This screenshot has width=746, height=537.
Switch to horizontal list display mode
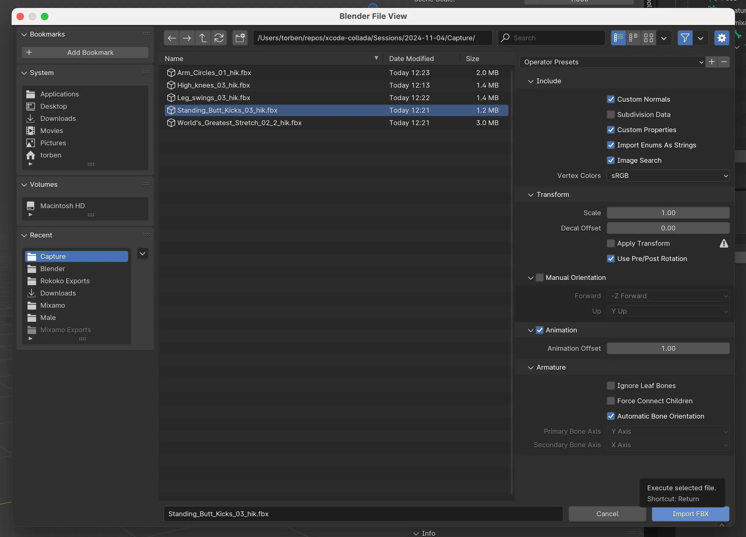pos(633,38)
